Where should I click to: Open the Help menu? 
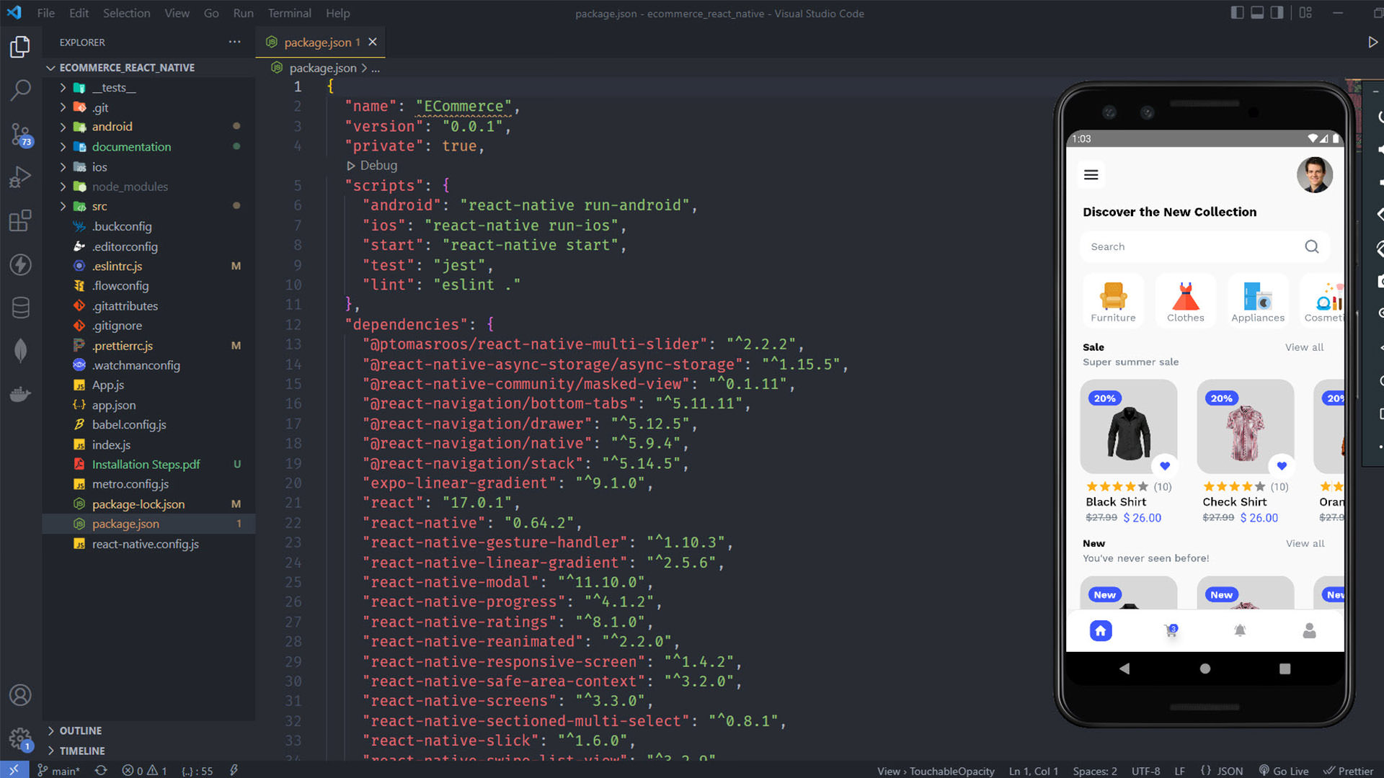pyautogui.click(x=337, y=13)
